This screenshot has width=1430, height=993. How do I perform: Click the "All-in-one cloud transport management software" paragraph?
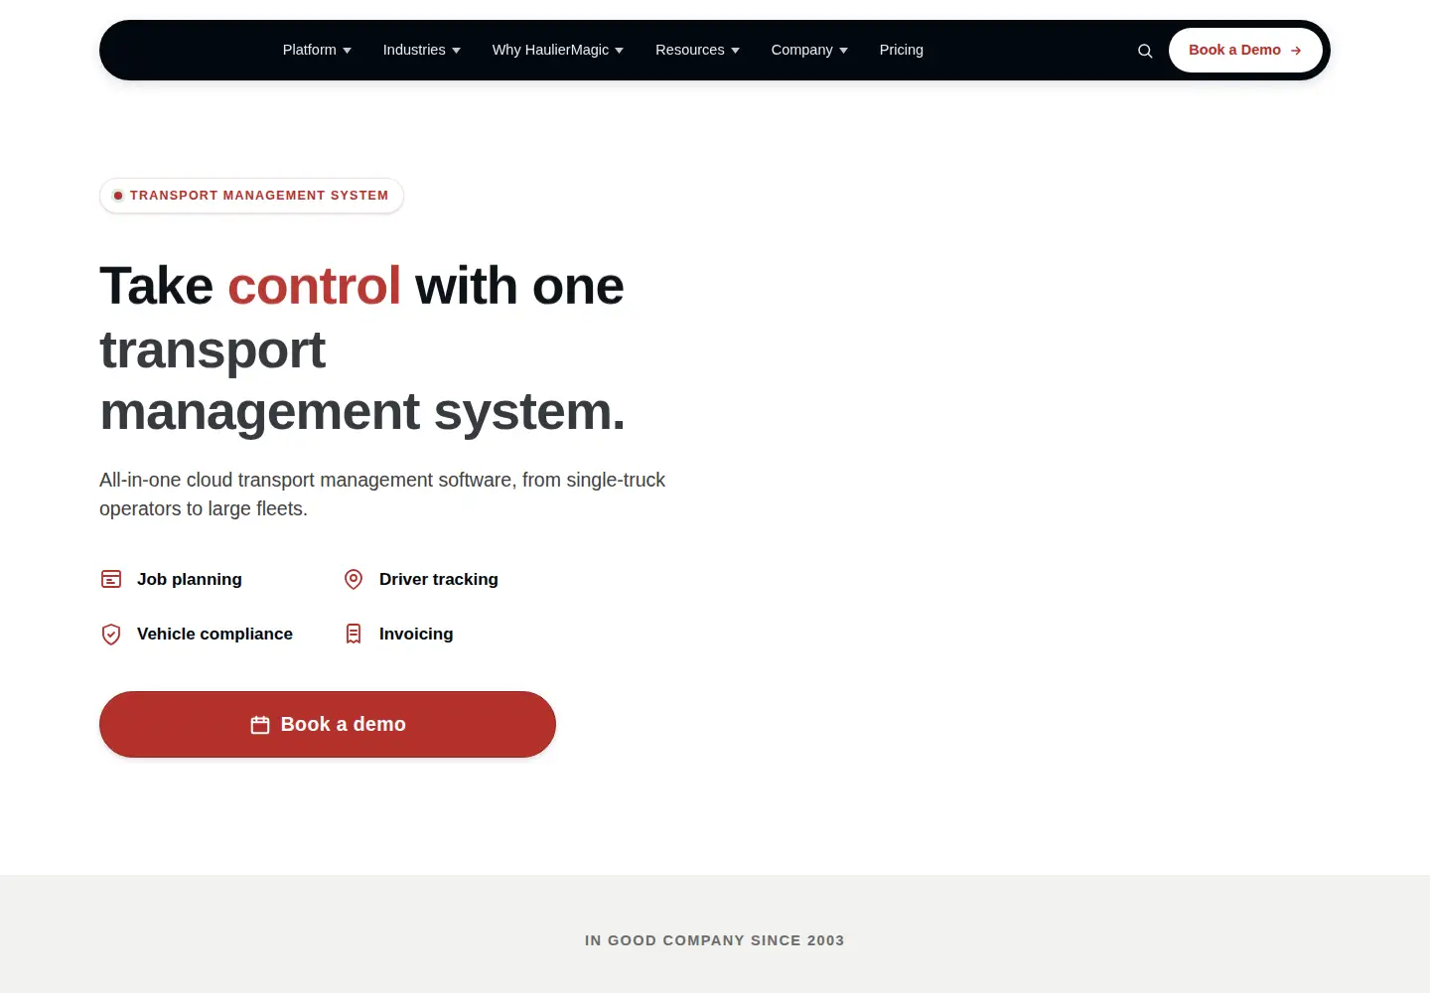tap(382, 495)
